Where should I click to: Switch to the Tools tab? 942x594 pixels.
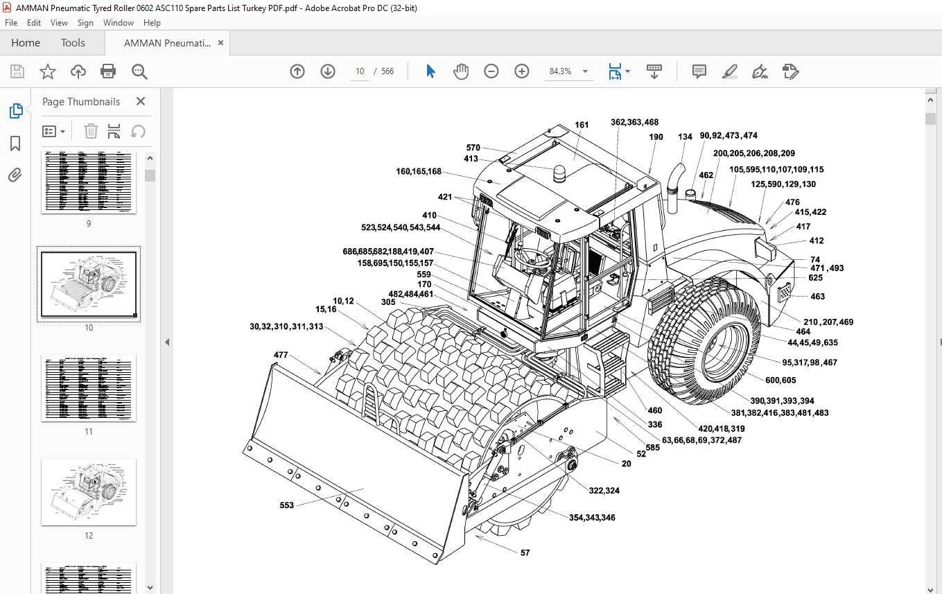pos(73,43)
